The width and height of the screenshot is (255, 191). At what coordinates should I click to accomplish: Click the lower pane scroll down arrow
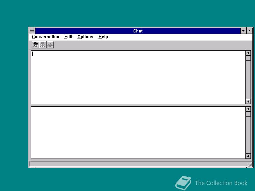(x=248, y=156)
